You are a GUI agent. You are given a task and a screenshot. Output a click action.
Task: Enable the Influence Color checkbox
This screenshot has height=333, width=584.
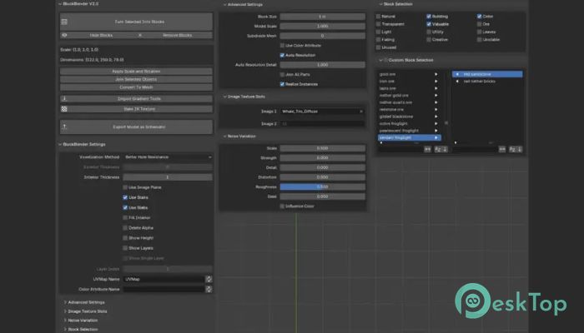(x=282, y=206)
